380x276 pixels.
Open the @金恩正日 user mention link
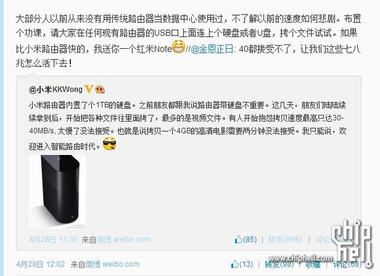pyautogui.click(x=212, y=49)
